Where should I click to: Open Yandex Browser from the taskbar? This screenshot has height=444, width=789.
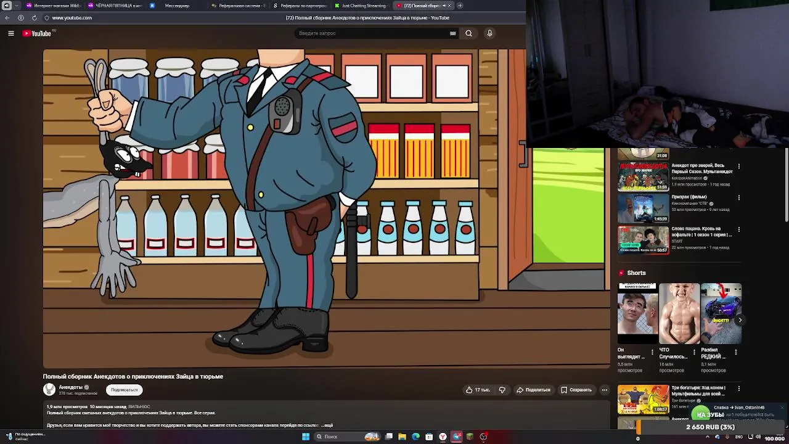pos(443,437)
